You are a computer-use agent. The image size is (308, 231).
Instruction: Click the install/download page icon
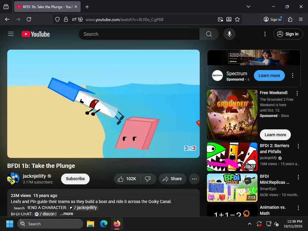point(229,19)
